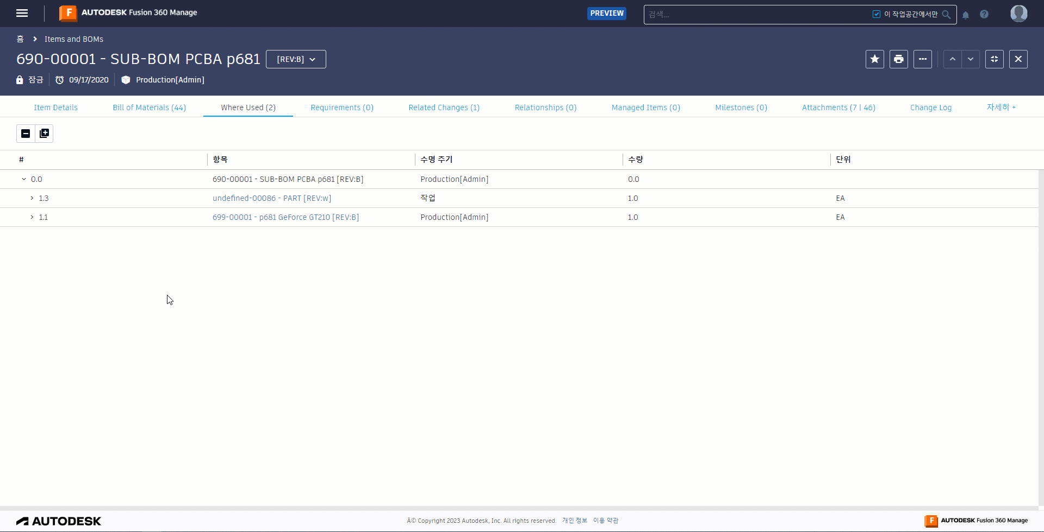Select the Where Used (2) tab
Viewport: 1044px width, 532px height.
248,107
